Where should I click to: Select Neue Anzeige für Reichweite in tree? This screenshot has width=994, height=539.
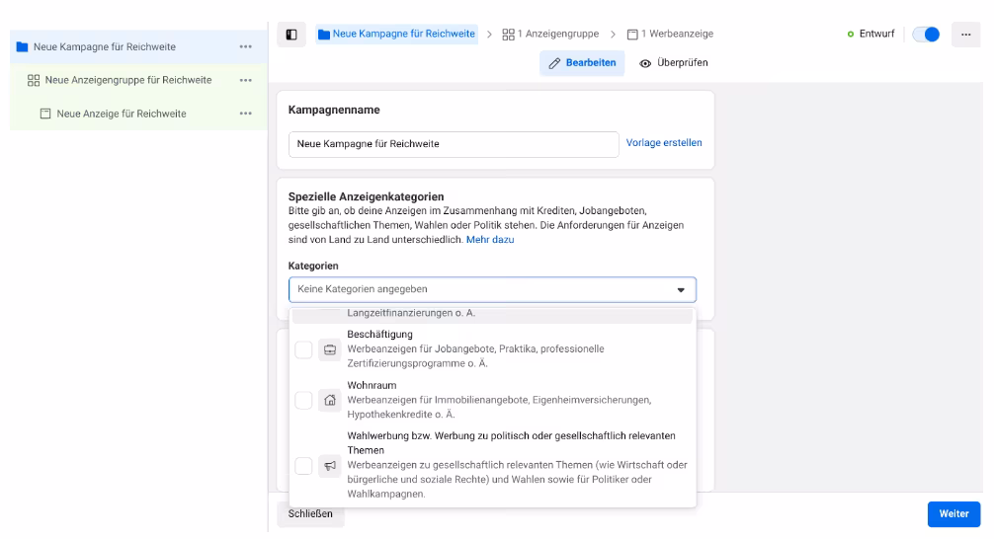click(121, 114)
